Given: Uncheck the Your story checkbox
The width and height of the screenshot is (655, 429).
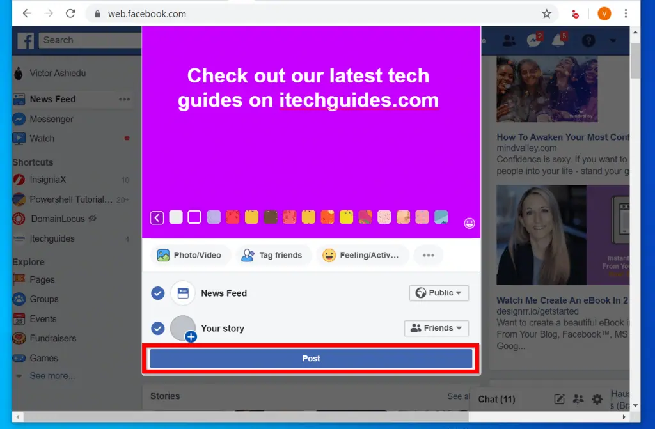Looking at the screenshot, I should [x=157, y=328].
